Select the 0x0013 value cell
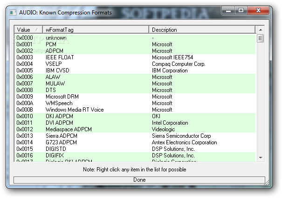282x198 pixels. [25, 136]
